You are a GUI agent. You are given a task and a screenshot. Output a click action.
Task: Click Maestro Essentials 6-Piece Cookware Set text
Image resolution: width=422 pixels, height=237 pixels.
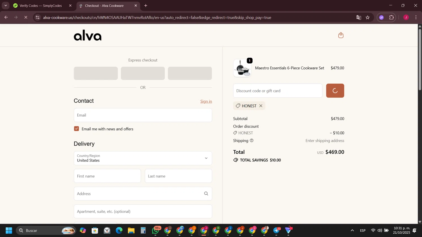click(289, 68)
